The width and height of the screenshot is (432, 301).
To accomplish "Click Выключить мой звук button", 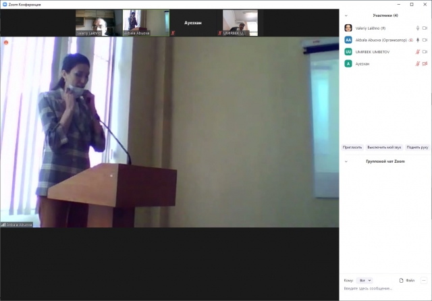I will [384, 147].
